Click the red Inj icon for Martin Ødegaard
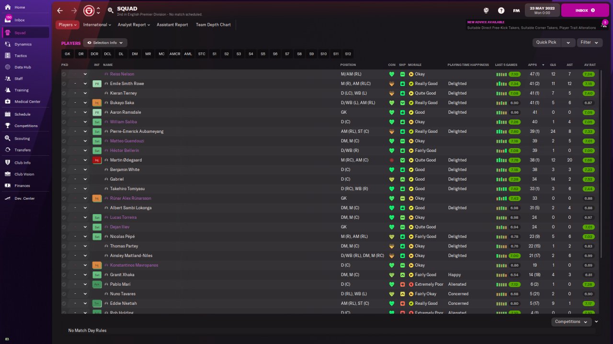 coord(97,160)
